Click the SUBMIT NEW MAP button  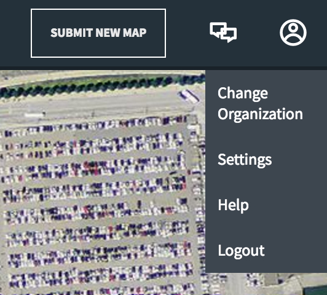98,33
